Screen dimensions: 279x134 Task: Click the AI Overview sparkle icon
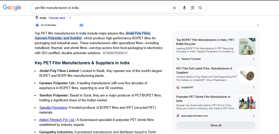click(x=37, y=25)
